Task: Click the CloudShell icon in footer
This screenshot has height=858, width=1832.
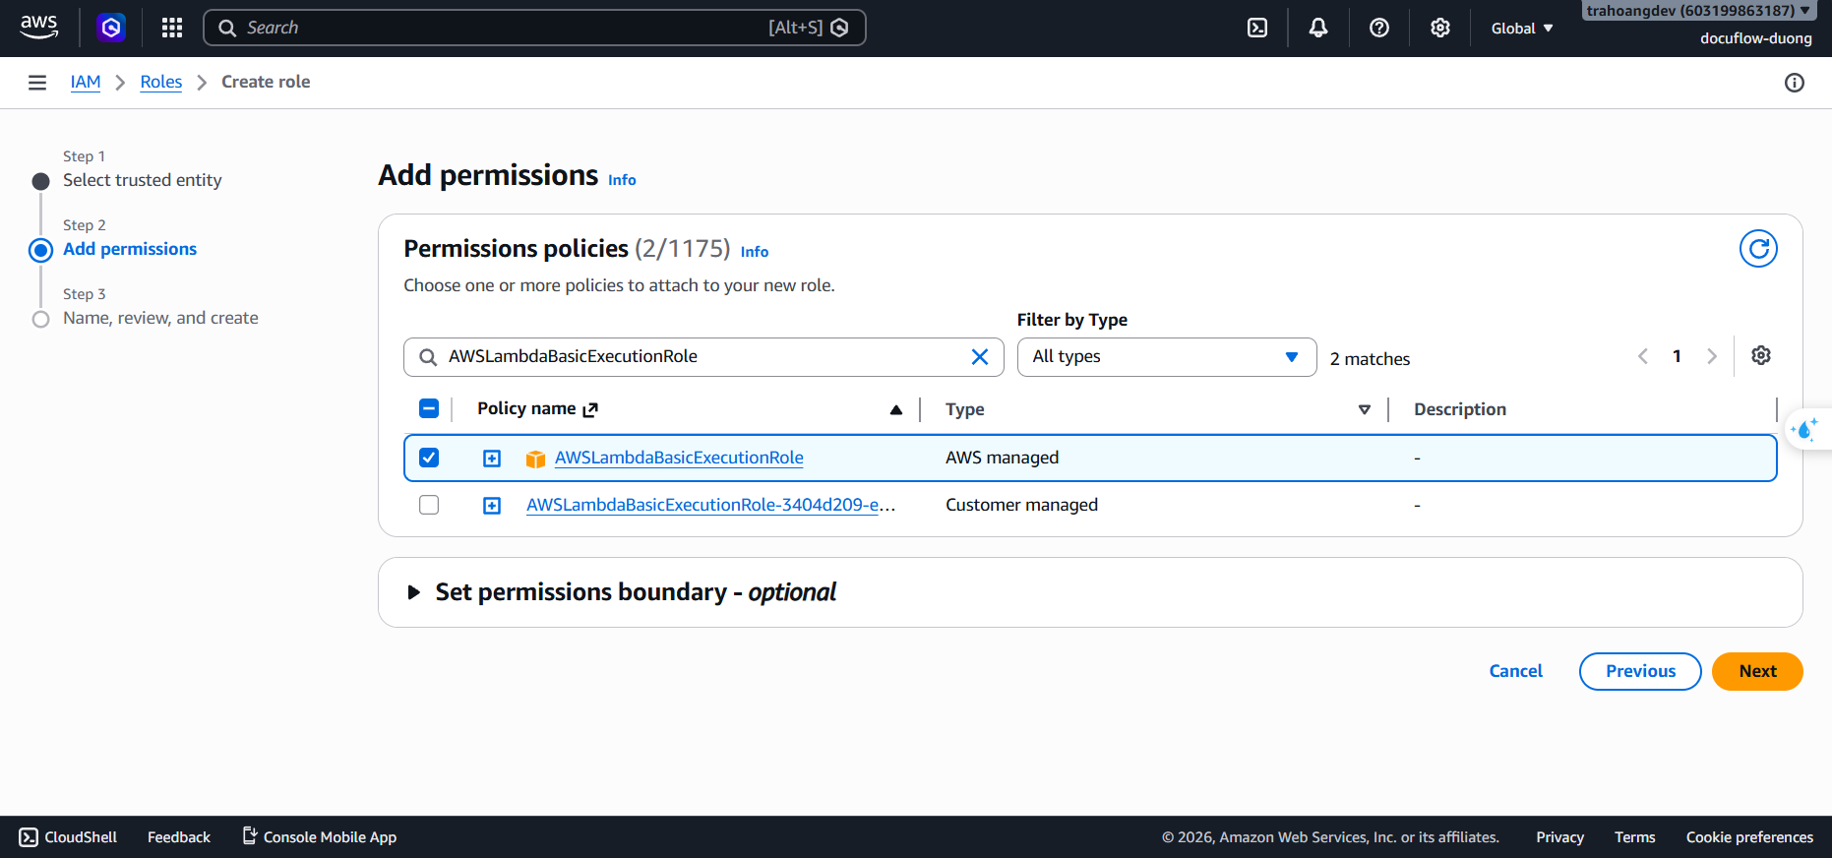Action: click(x=29, y=837)
